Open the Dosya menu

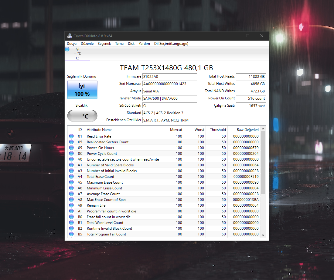72,44
